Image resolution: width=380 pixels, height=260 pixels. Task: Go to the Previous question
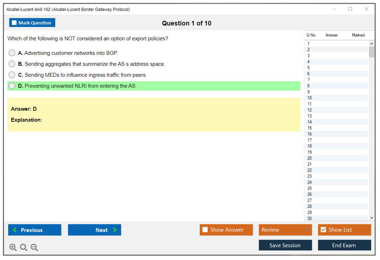35,230
